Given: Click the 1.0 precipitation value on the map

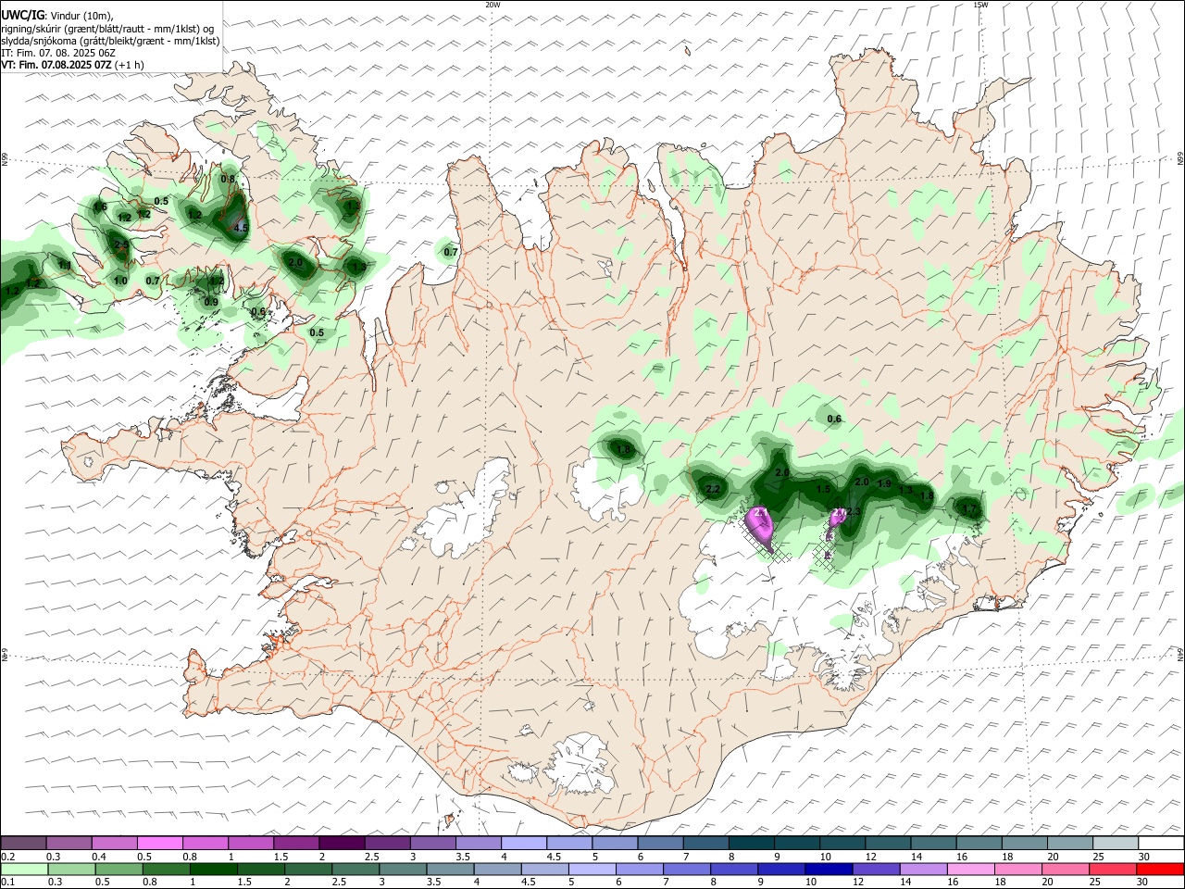Looking at the screenshot, I should [120, 281].
